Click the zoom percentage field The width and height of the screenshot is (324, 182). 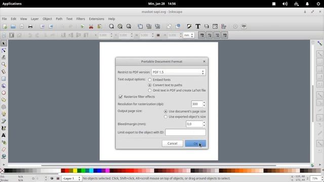point(315,178)
